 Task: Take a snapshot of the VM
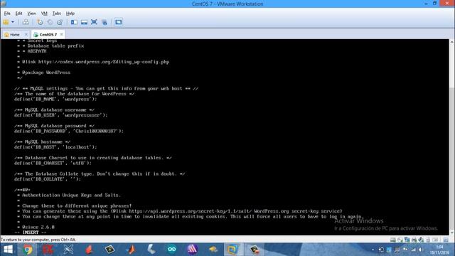point(40,22)
